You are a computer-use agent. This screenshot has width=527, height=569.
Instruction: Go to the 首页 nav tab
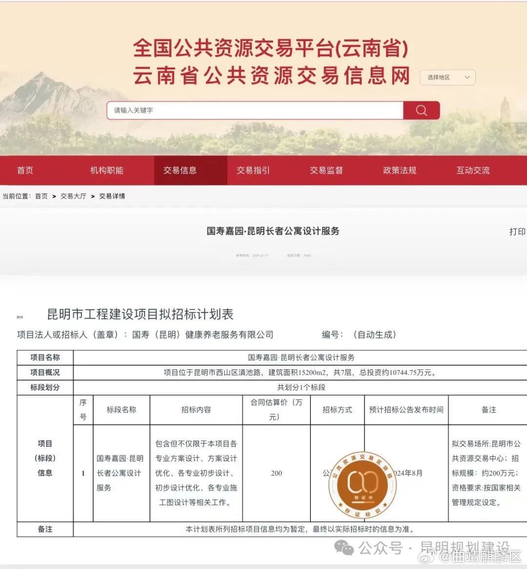click(x=25, y=170)
